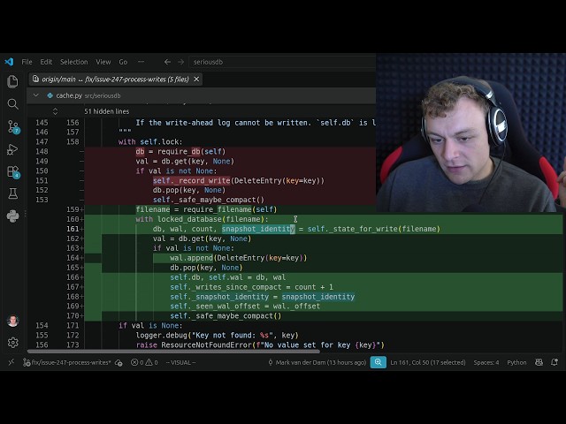Open the Extensions view in activity bar
Screen dimensions: 566x424
(x=13, y=171)
